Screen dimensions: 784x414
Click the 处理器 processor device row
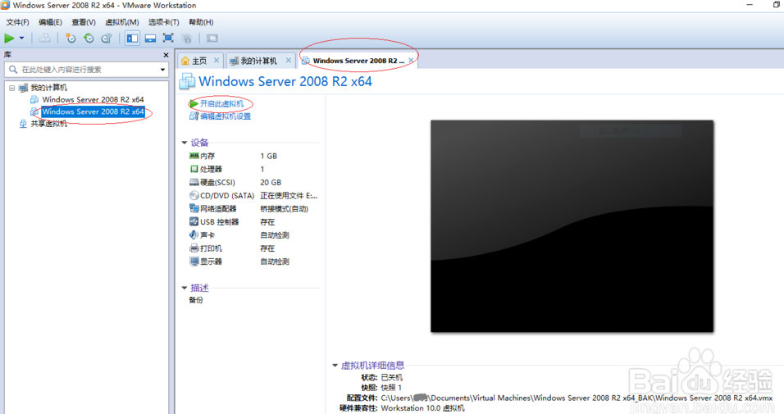253,169
